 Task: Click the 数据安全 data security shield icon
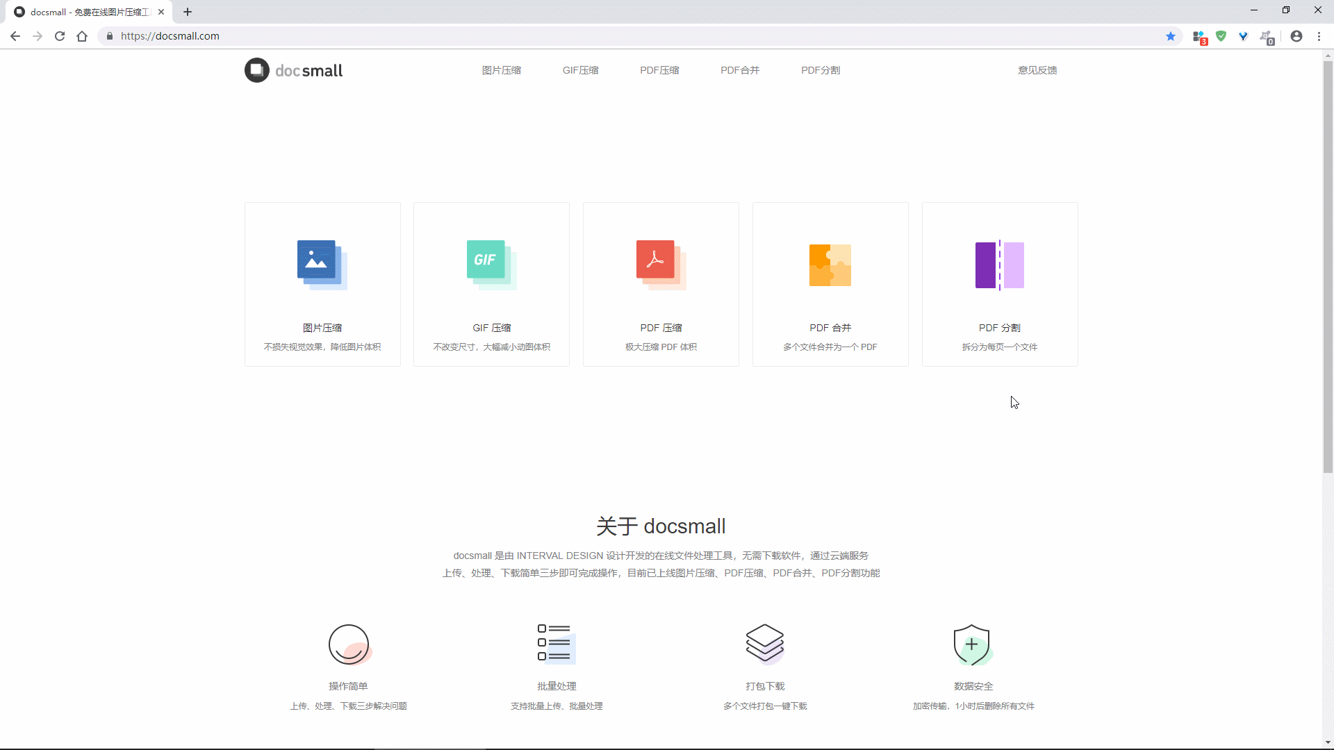pos(971,643)
